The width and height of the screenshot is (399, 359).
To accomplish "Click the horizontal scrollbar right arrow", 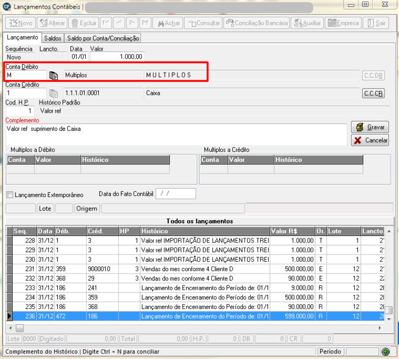I will (380, 328).
